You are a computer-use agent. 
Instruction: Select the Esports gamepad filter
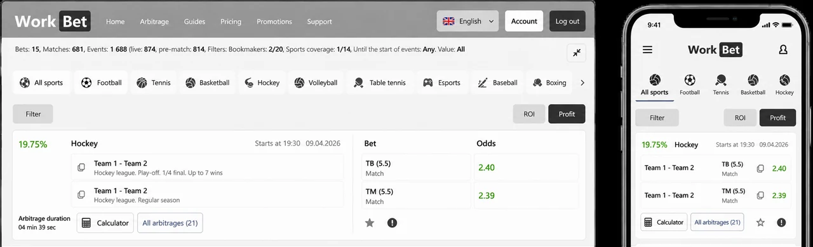(x=442, y=83)
